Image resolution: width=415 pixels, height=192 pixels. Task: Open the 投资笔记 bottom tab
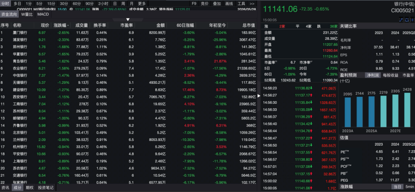click(x=45, y=188)
